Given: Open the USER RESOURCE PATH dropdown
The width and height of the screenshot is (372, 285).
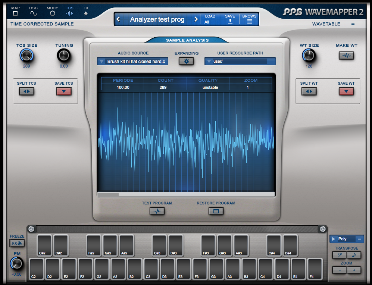Looking at the screenshot, I should tap(240, 62).
